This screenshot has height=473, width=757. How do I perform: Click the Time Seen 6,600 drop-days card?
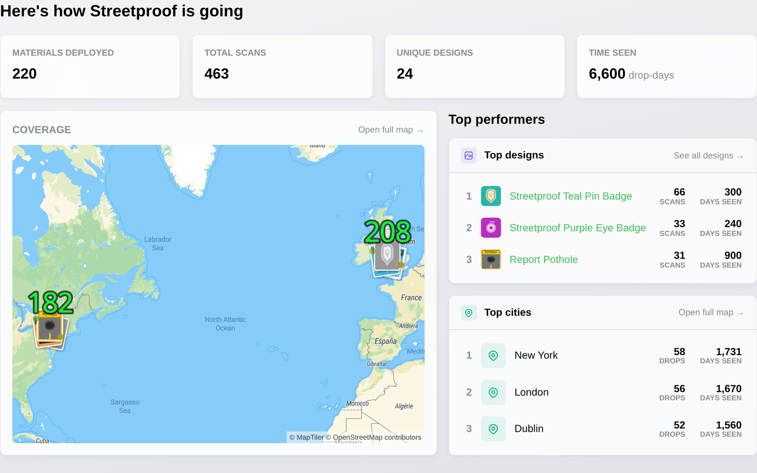(667, 67)
